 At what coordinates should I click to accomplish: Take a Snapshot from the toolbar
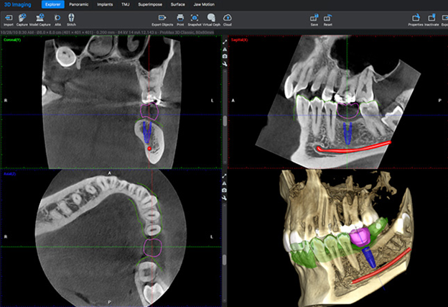point(195,17)
